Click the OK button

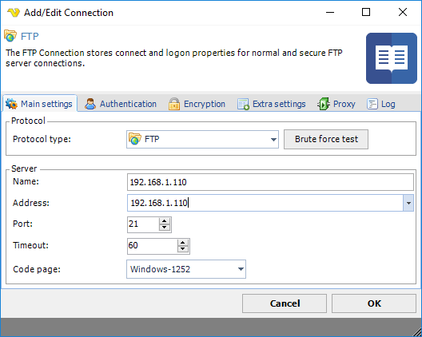[374, 303]
